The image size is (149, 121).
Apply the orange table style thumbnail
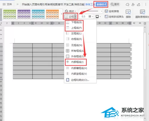(52, 14)
